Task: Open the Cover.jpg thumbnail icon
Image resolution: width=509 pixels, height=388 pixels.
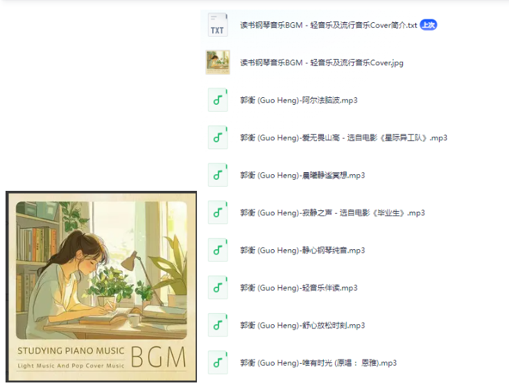Action: [x=218, y=62]
